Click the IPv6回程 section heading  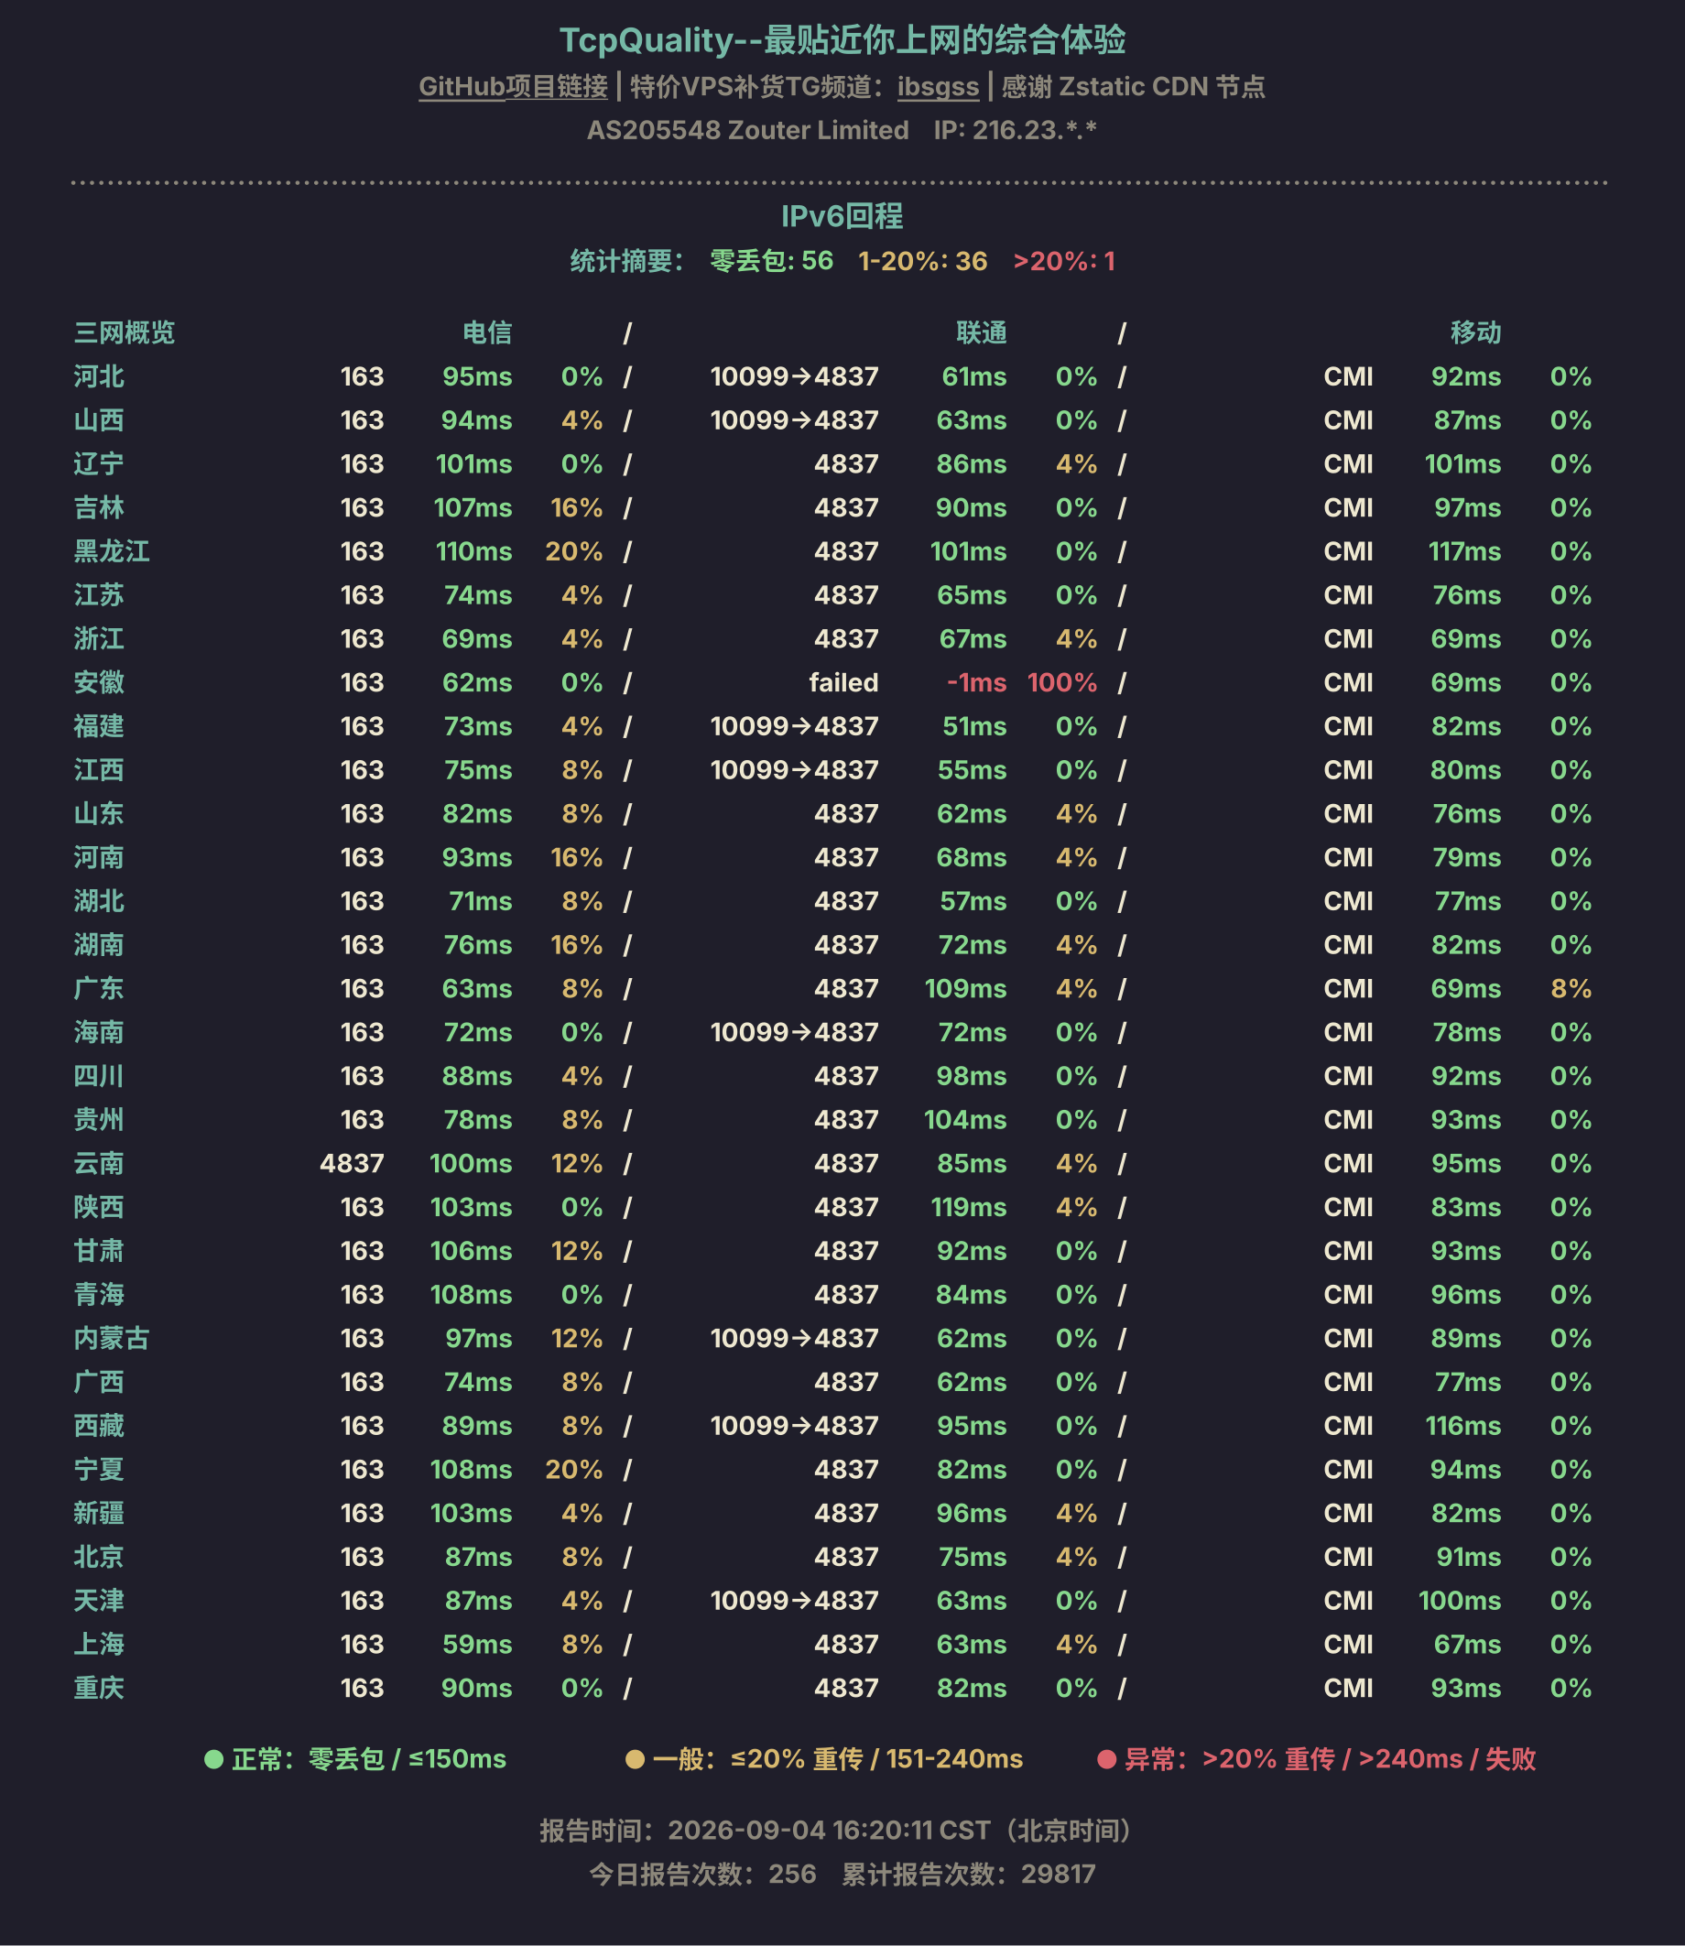[x=842, y=216]
